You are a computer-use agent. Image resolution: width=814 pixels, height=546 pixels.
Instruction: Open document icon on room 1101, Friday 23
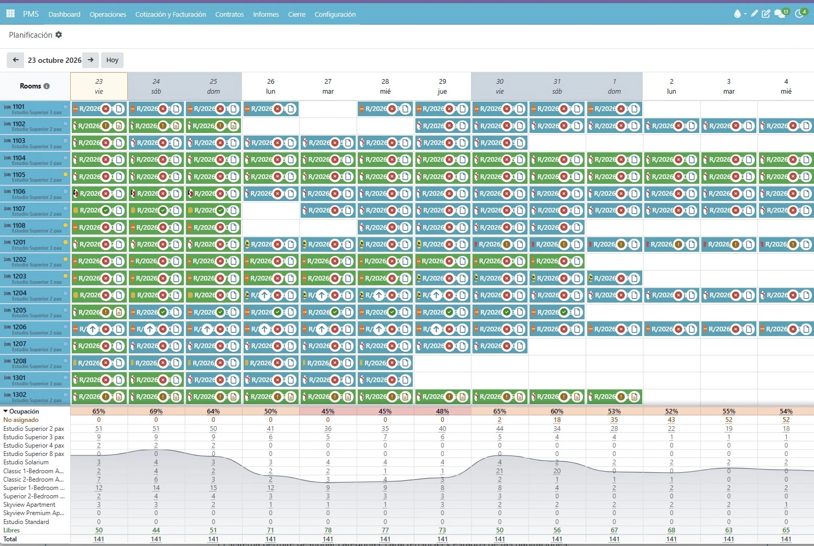119,109
